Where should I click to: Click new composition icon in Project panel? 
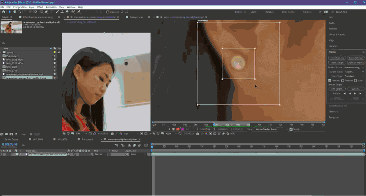click(11, 134)
